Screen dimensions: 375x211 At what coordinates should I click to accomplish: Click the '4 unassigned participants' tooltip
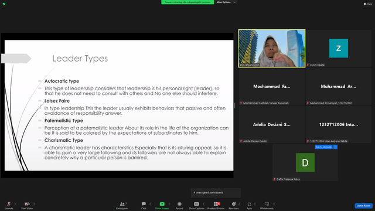[216, 193]
